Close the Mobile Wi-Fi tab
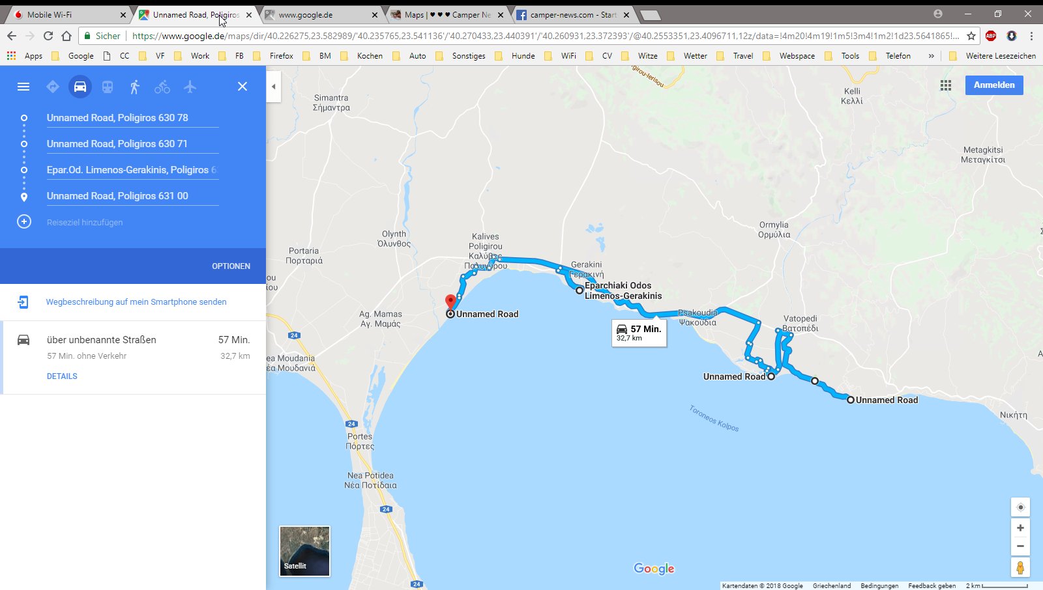Screen dimensions: 1043x590 pyautogui.click(x=123, y=14)
